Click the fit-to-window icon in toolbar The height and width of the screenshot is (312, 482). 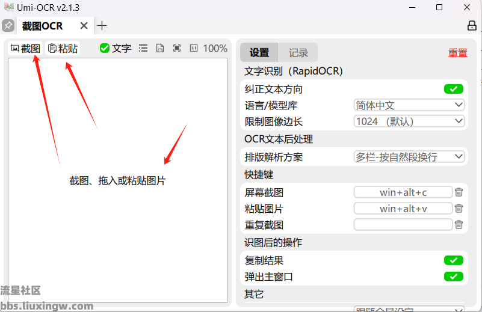(x=177, y=48)
